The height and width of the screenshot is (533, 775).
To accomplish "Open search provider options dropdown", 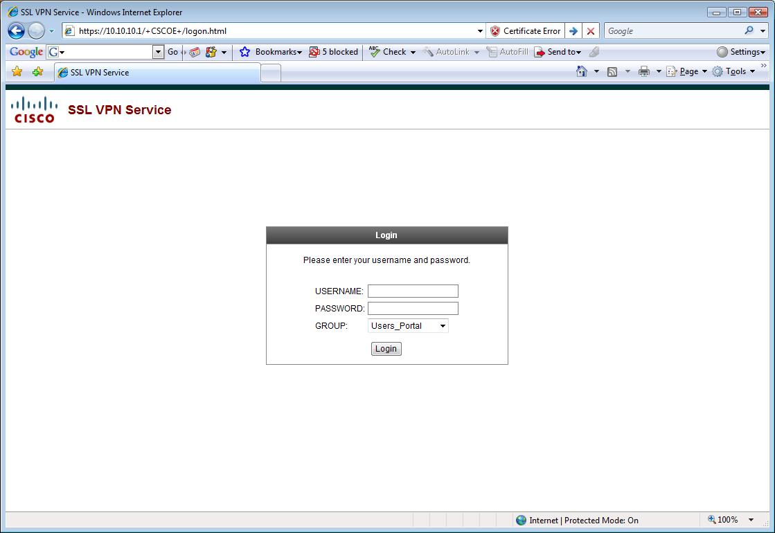I will (x=763, y=30).
